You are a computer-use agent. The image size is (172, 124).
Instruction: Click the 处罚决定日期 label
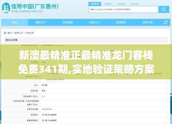click(32, 109)
